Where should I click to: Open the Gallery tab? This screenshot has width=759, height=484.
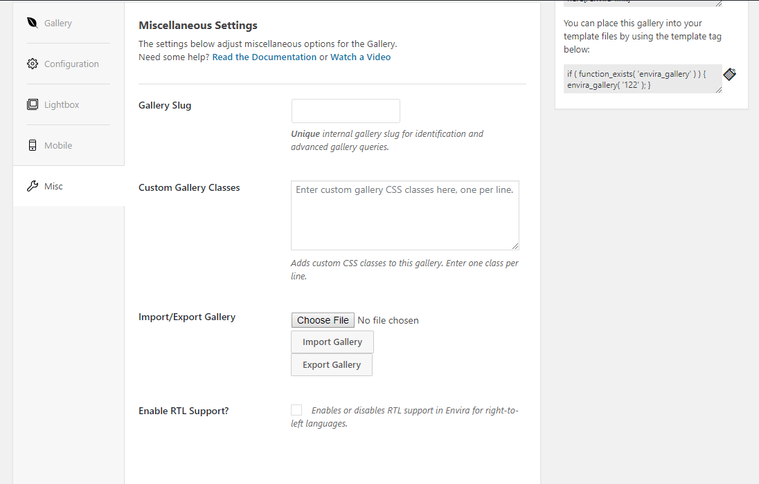[x=69, y=24]
